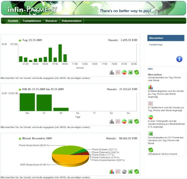
Task: Refresh the daily Umsatz panel
Action: pos(137,72)
